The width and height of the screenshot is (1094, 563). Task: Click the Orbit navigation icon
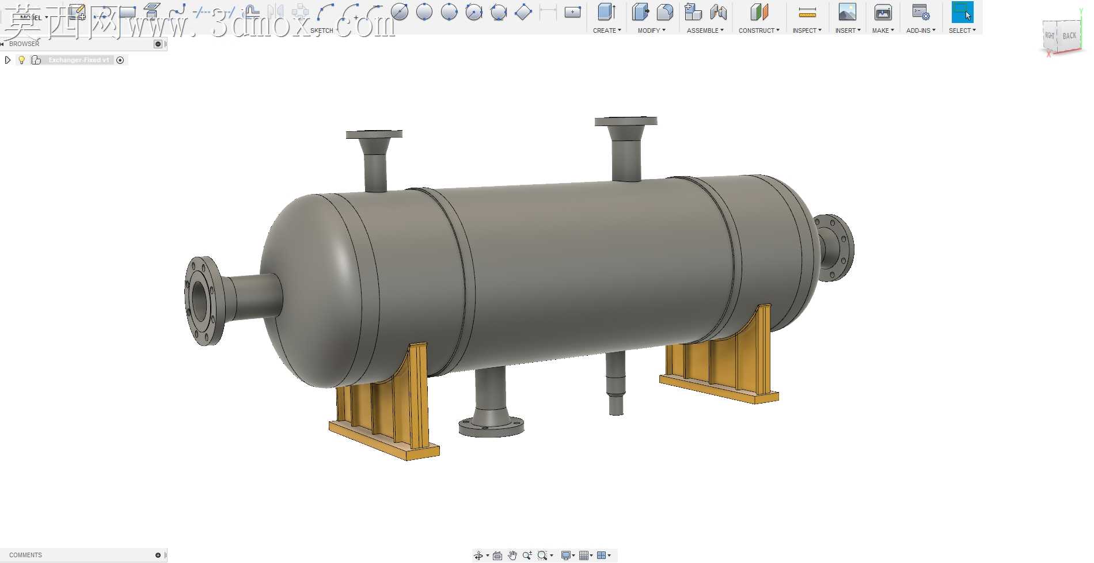pyautogui.click(x=478, y=556)
